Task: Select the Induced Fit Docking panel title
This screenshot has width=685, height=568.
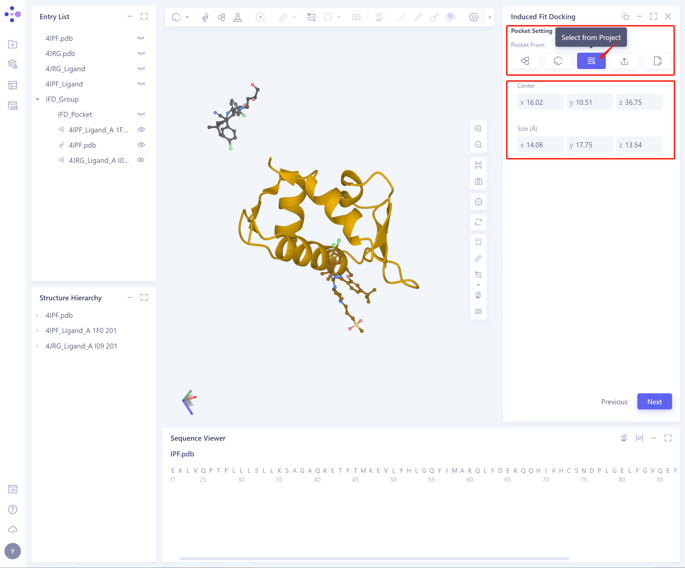Action: coord(544,16)
